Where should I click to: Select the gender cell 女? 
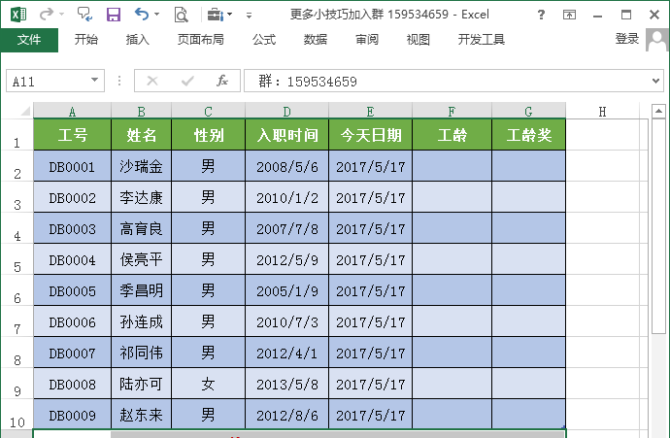pyautogui.click(x=208, y=384)
